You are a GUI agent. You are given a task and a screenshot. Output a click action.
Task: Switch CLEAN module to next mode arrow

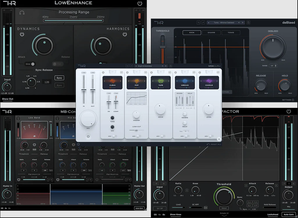(x=120, y=81)
